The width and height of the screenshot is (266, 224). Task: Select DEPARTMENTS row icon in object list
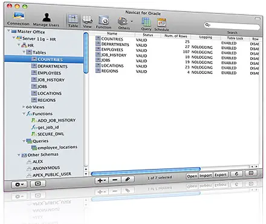point(98,44)
